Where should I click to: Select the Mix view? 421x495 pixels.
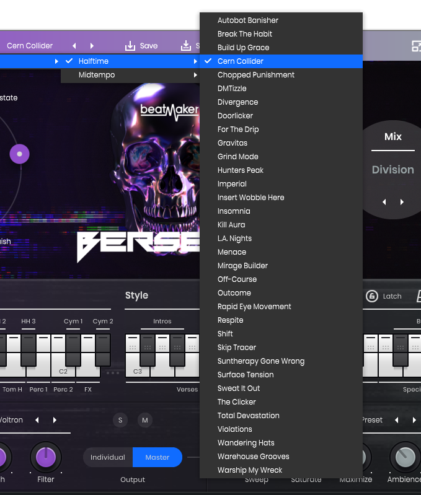tap(393, 137)
